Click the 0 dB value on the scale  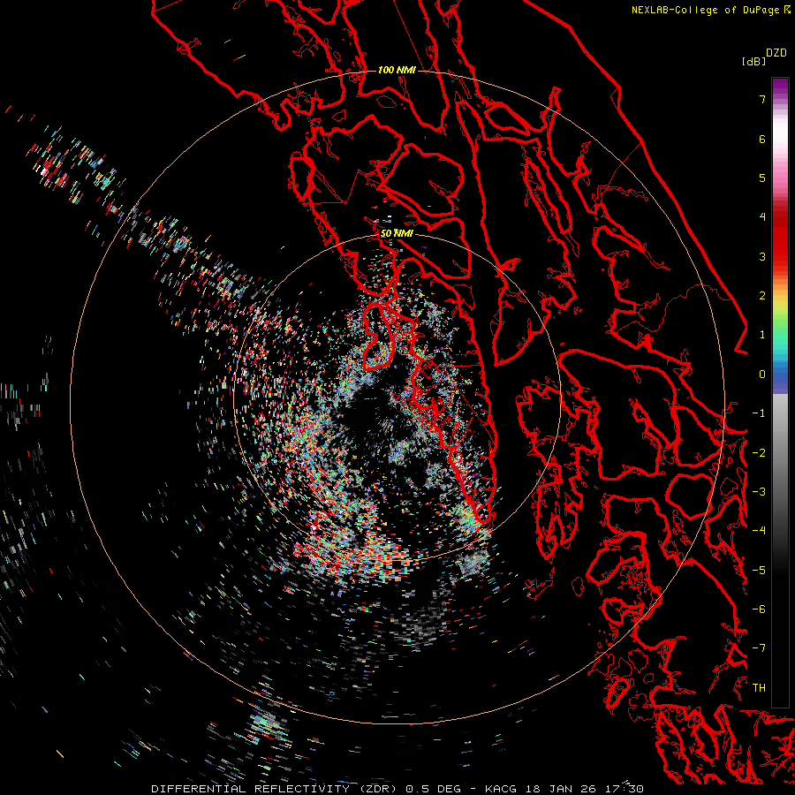pyautogui.click(x=762, y=375)
